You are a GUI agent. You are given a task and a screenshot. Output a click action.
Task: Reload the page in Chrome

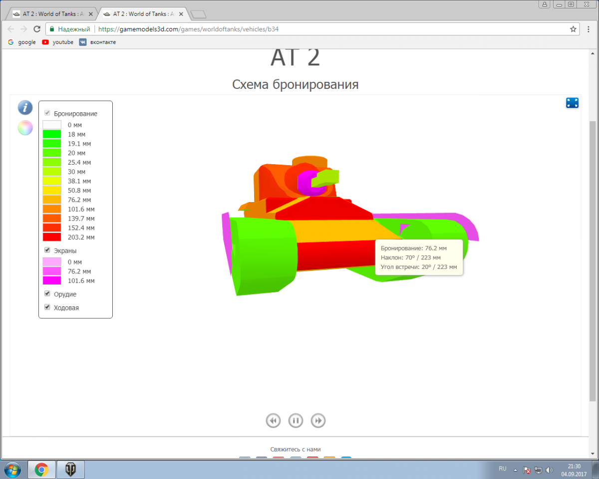tap(37, 29)
